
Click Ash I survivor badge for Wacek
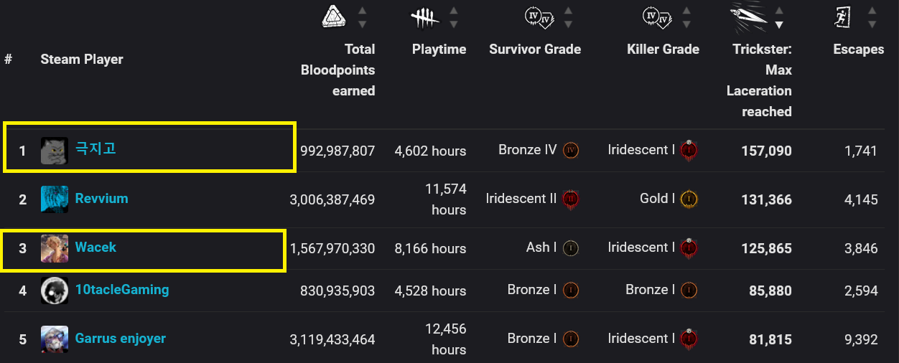tap(571, 247)
